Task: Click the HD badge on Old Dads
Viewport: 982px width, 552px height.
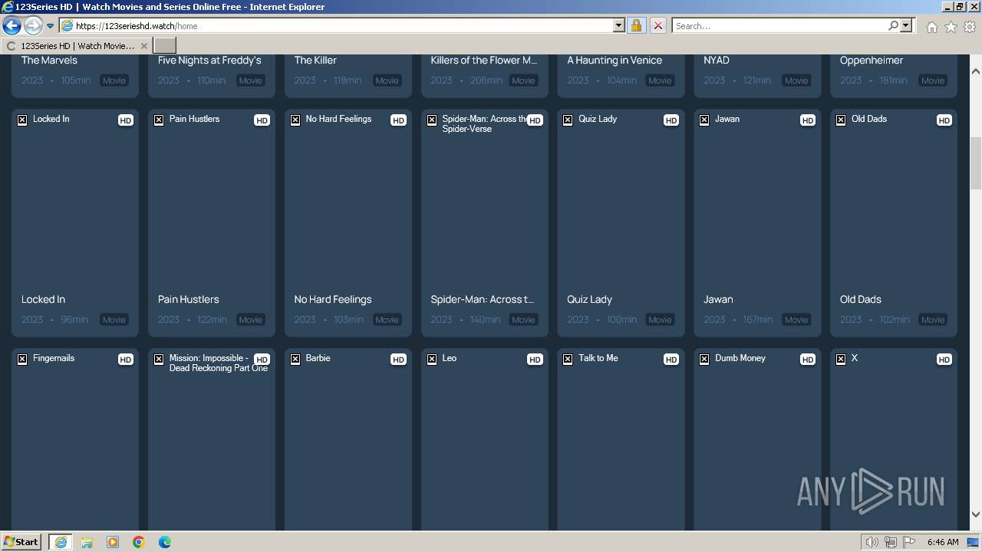Action: point(944,120)
